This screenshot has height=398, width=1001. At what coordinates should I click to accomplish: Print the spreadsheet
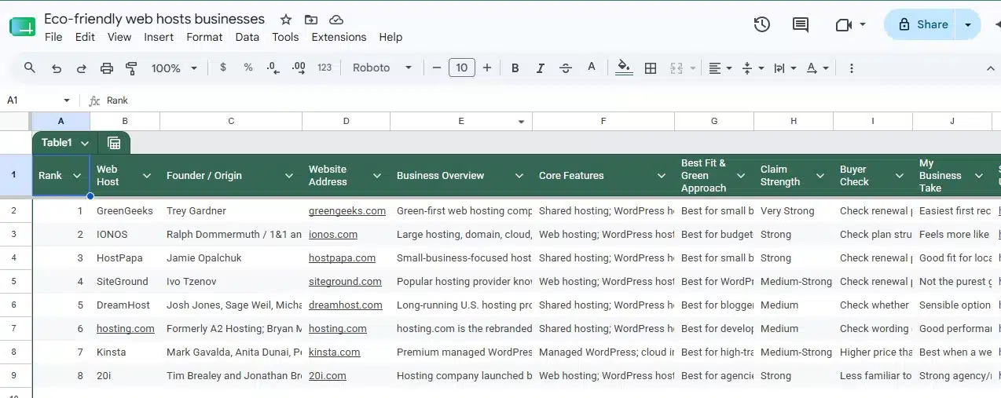click(x=107, y=68)
